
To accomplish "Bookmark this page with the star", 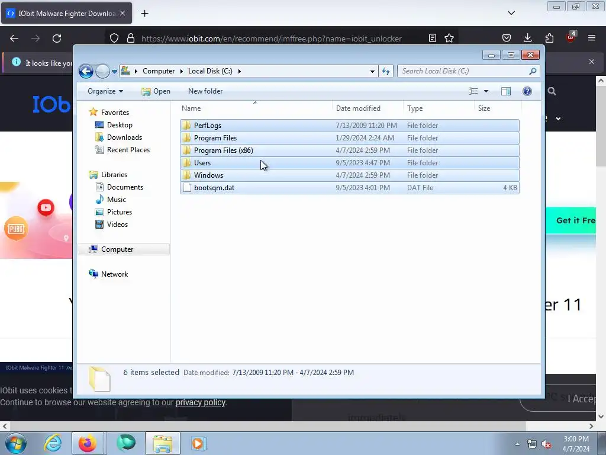I will click(449, 38).
